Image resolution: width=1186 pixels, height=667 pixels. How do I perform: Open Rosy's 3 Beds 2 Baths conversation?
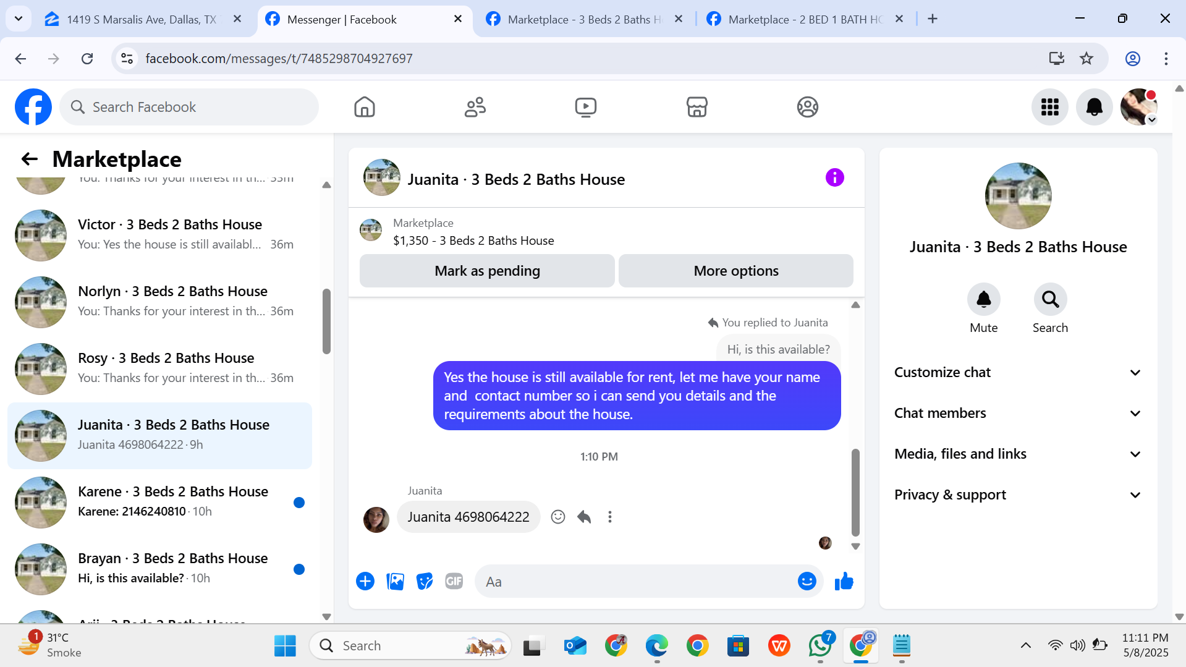click(159, 368)
